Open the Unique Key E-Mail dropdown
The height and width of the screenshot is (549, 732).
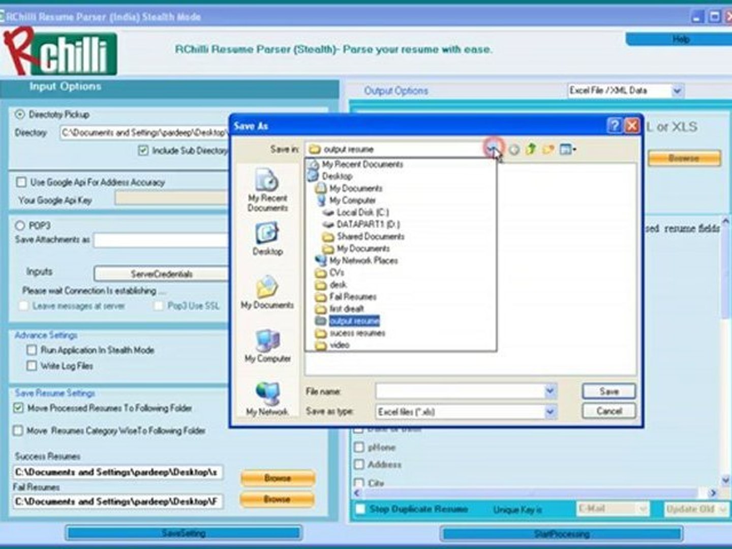click(643, 508)
